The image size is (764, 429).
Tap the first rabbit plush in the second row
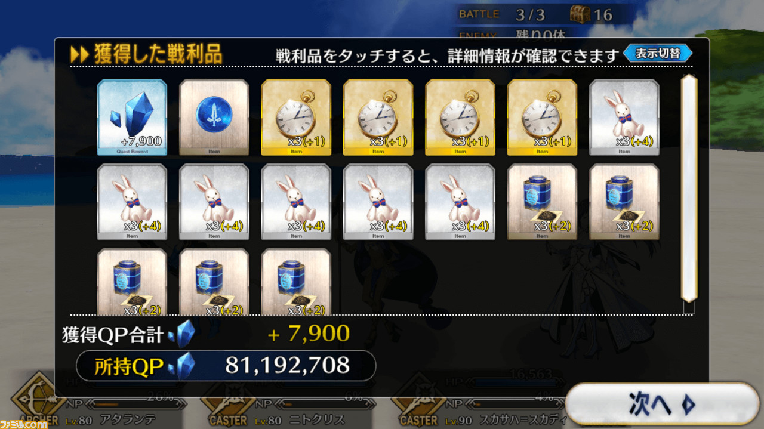coord(132,202)
